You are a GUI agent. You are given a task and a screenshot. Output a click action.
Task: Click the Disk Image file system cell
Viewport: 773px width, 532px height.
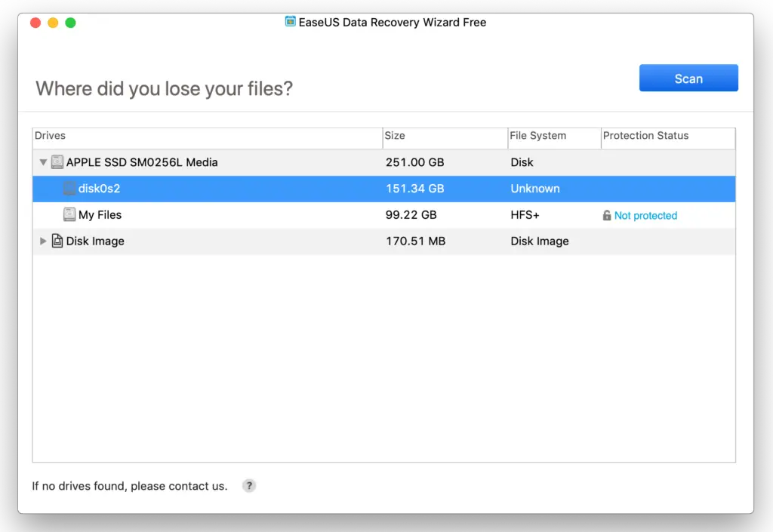click(x=539, y=241)
